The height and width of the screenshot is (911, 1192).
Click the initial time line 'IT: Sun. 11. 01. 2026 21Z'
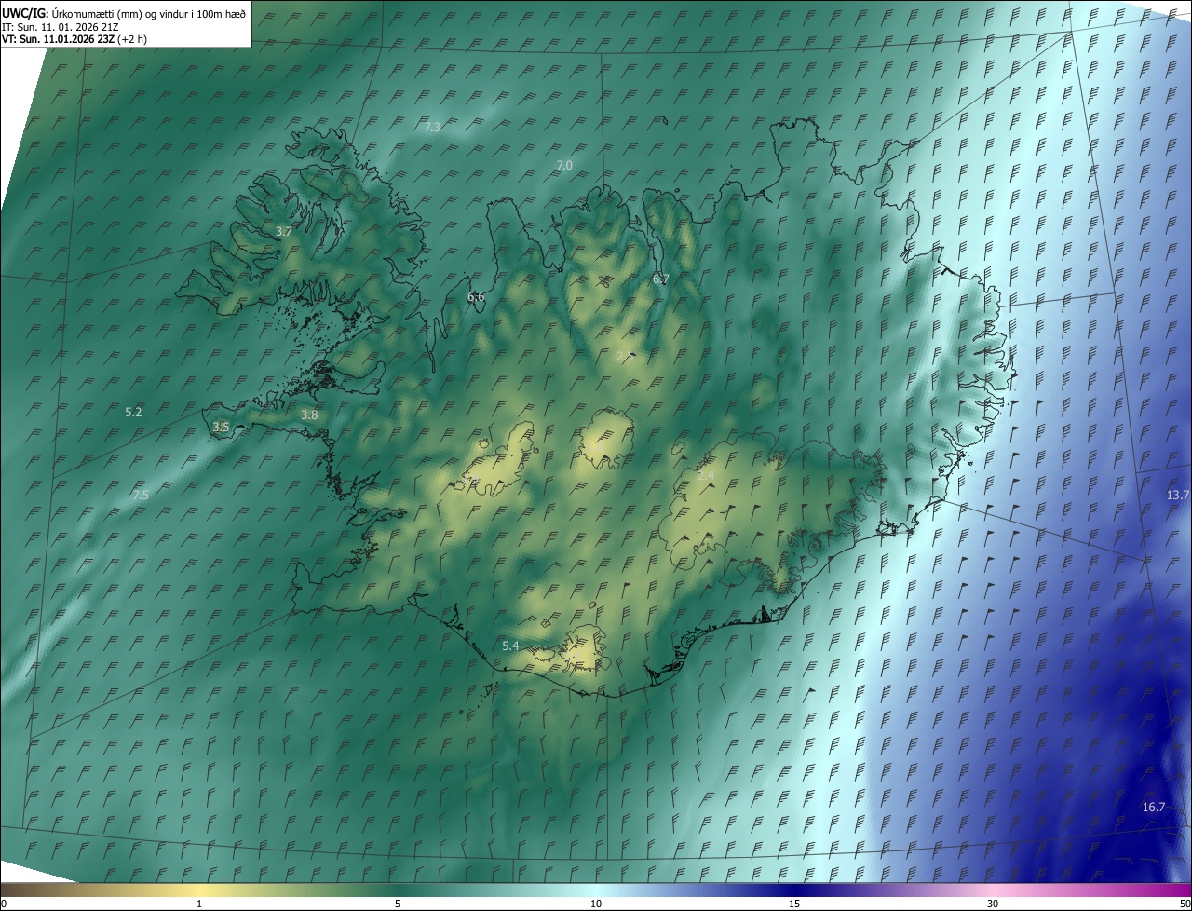coord(60,26)
